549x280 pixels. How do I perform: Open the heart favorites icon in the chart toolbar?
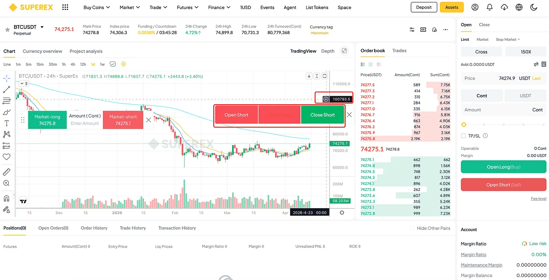coord(7,157)
